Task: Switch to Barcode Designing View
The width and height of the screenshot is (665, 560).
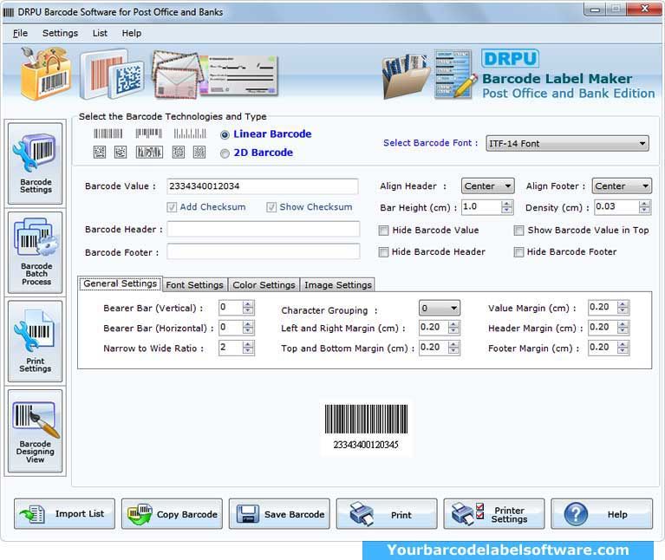Action: coord(36,431)
